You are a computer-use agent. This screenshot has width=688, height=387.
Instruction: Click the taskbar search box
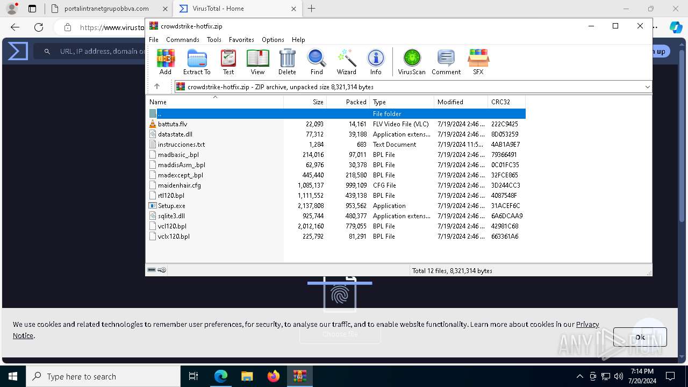(103, 376)
